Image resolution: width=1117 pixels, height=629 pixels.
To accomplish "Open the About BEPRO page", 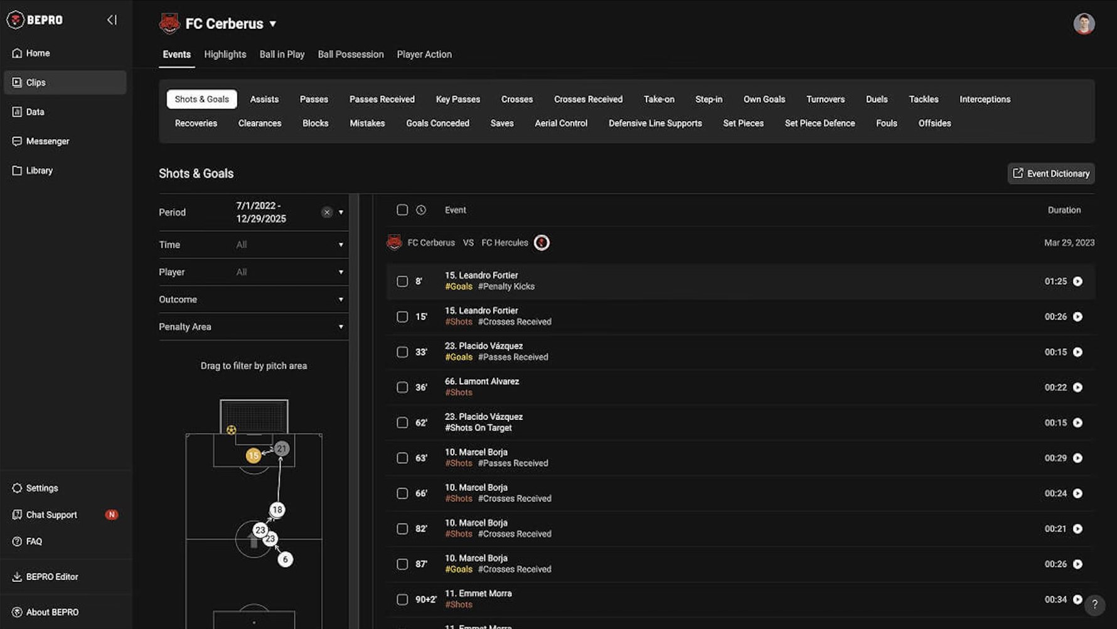I will [65, 612].
